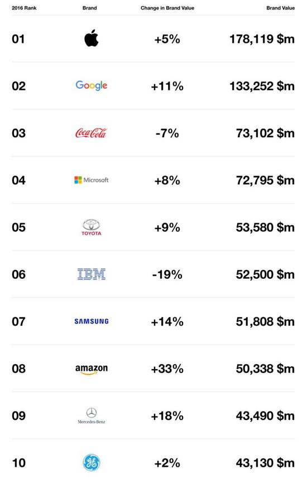Click Apple's brand value 178,119 $m
Viewport: 307px width, 484px height.
coord(262,39)
